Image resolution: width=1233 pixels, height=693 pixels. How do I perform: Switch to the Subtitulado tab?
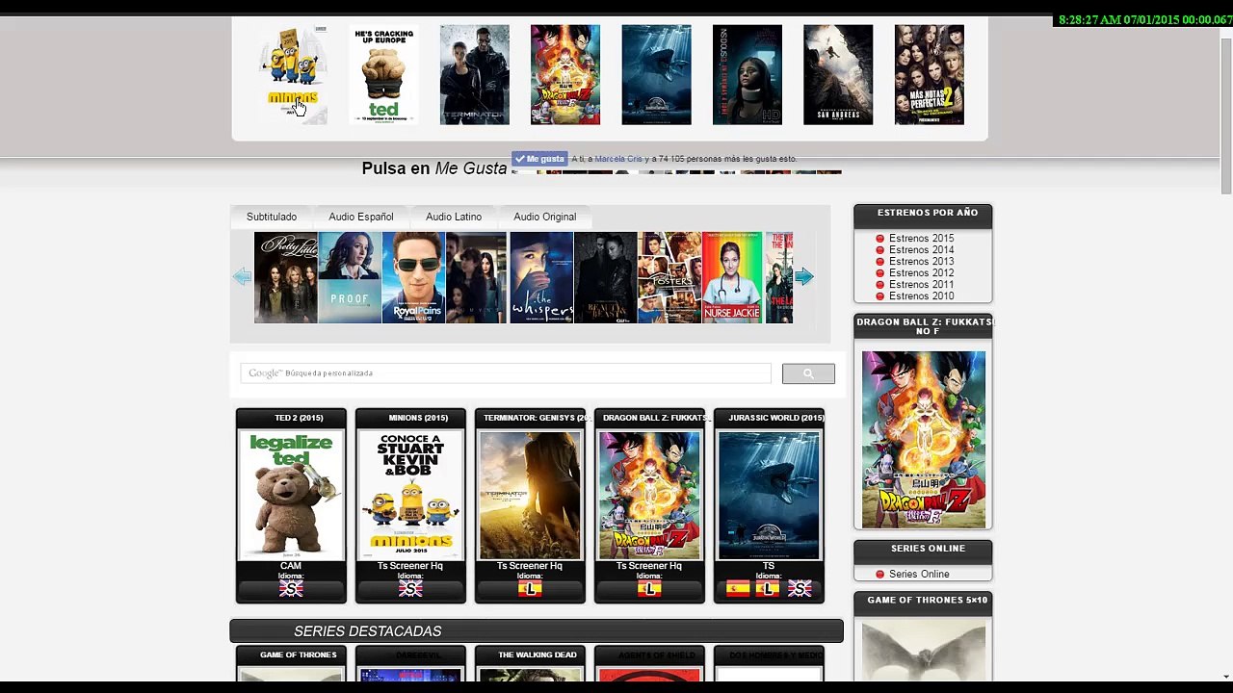coord(272,217)
